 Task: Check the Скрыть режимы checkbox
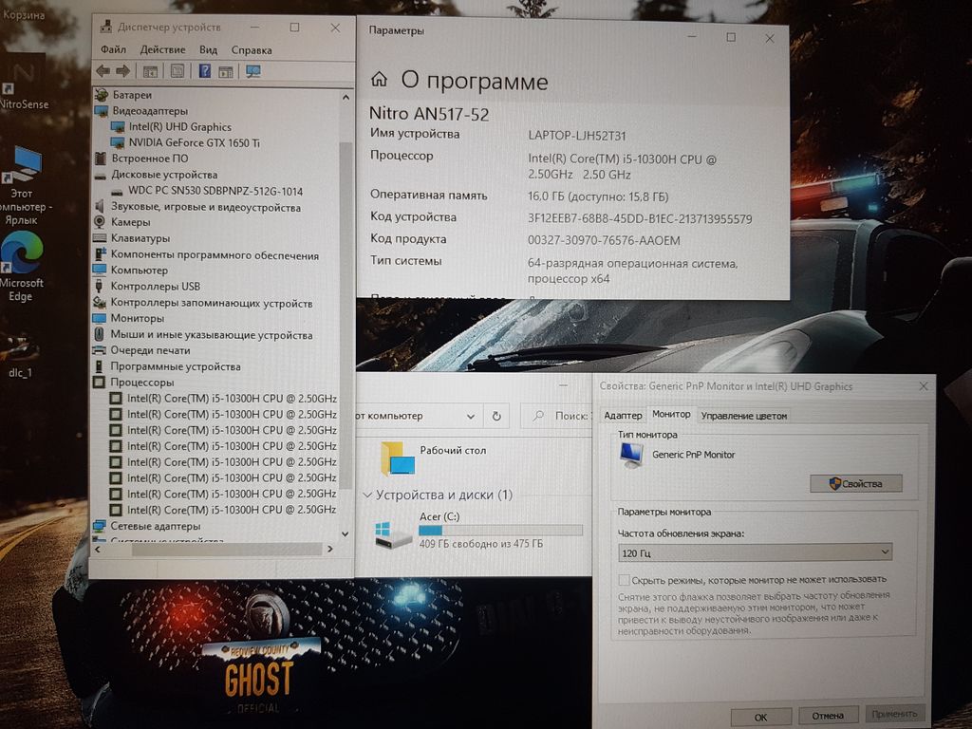click(x=624, y=579)
